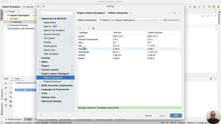Open the Notifications side panel
221x124 pixels.
(x=219, y=18)
